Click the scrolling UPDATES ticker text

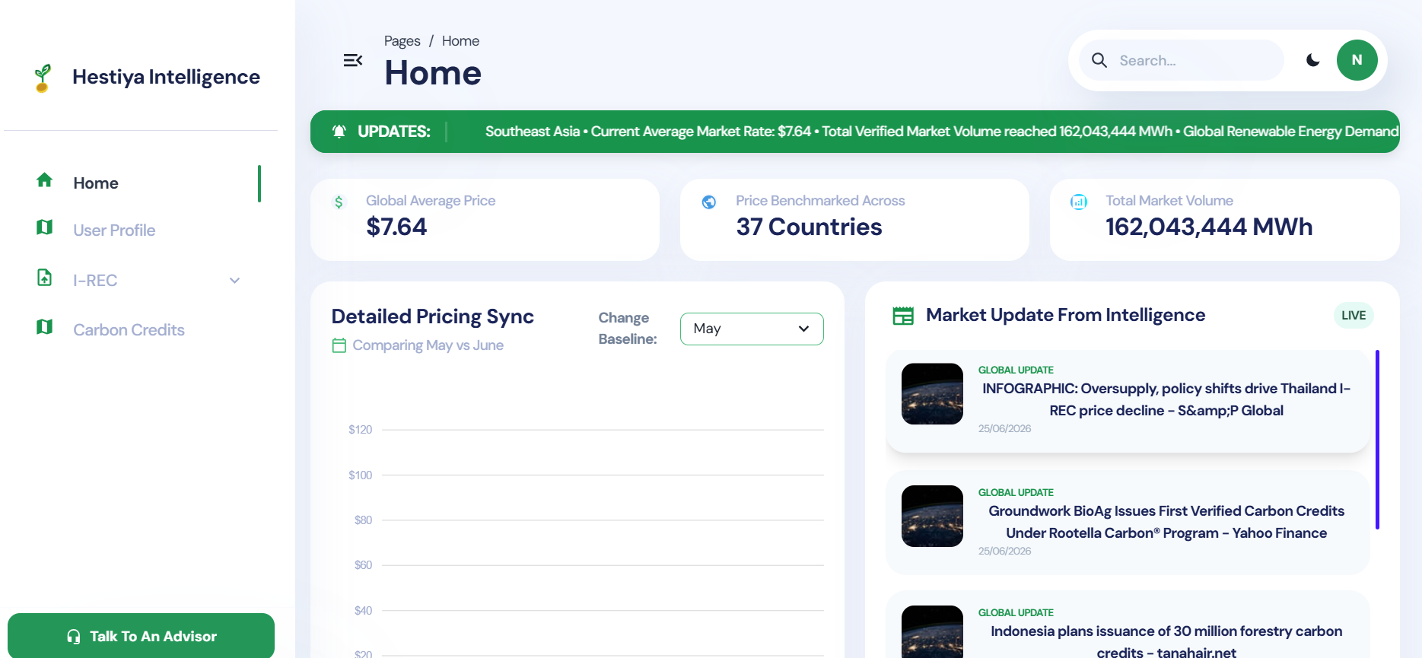point(942,132)
